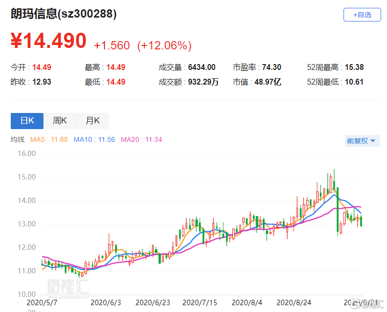Switch to 周K weekly chart tab

[60, 121]
